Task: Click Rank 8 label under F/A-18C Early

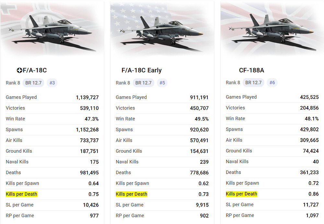Action: click(123, 83)
